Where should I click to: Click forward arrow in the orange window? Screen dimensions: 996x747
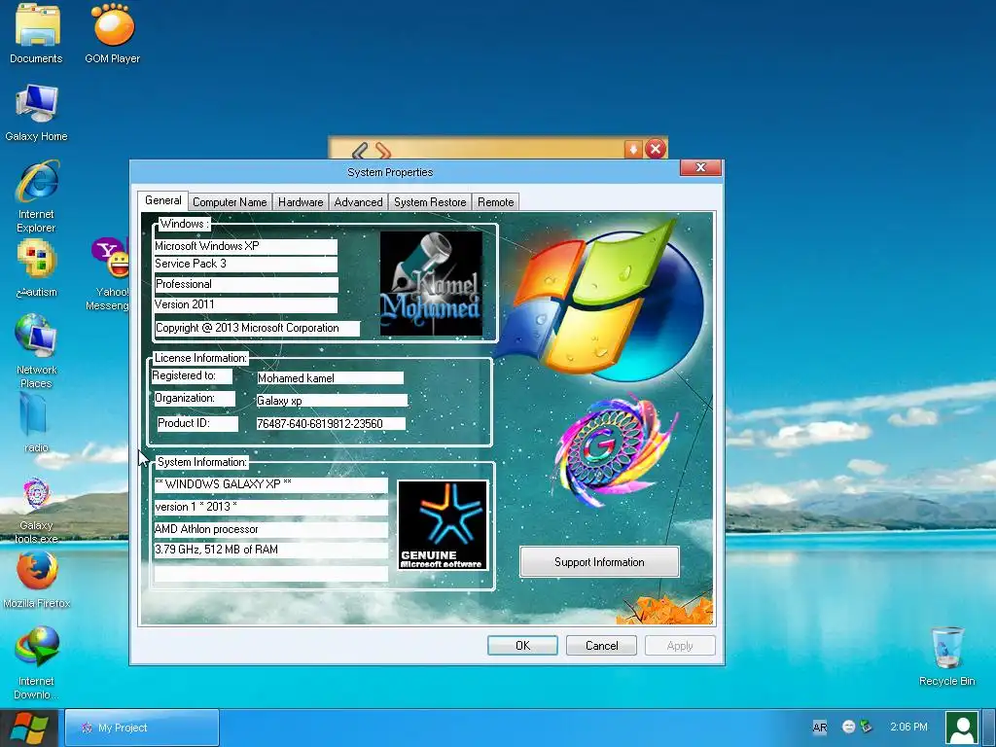coord(382,151)
